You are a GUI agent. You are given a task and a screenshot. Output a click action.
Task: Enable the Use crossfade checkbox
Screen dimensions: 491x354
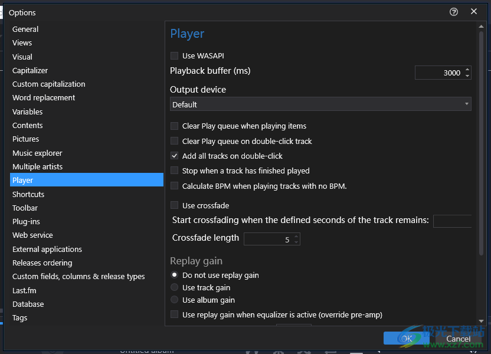(174, 205)
